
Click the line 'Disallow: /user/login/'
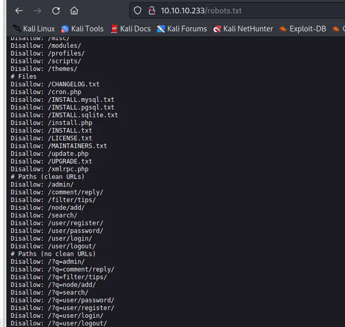51,239
